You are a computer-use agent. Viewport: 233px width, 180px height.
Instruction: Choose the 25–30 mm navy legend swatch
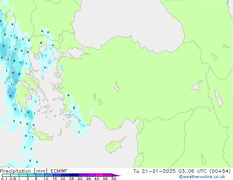(74, 175)
